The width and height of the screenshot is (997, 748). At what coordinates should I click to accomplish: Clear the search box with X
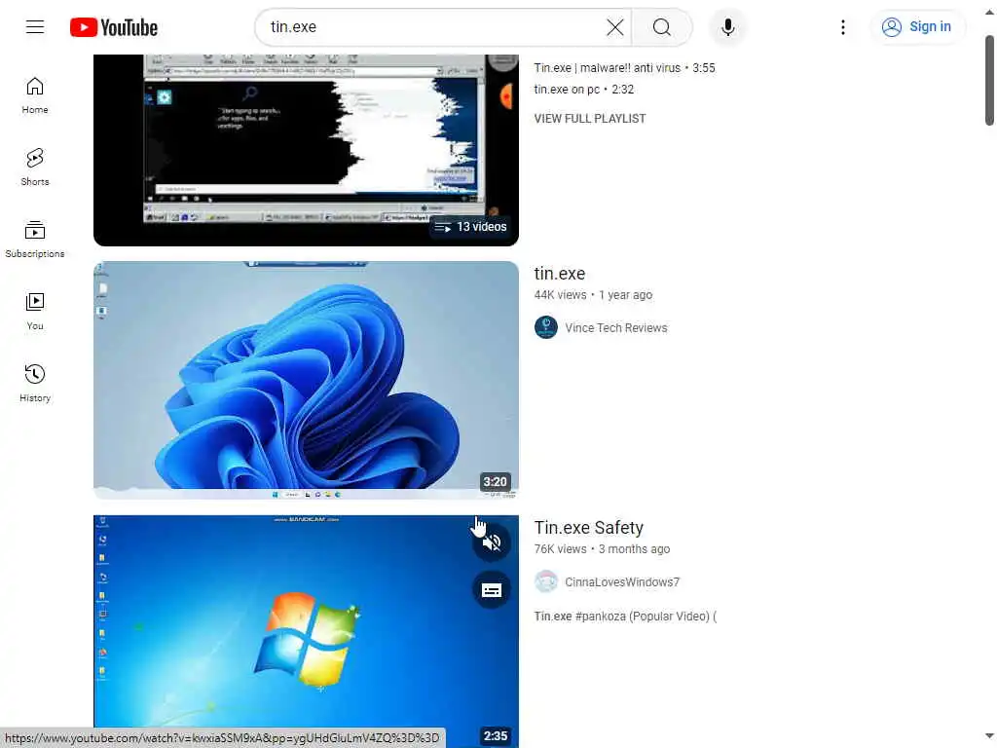click(x=615, y=26)
